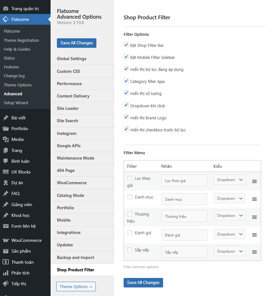Screen dimensions: 275x296
Task: Toggle Hiển thị bộ lọc đang áp dụng
Action: tap(126, 69)
